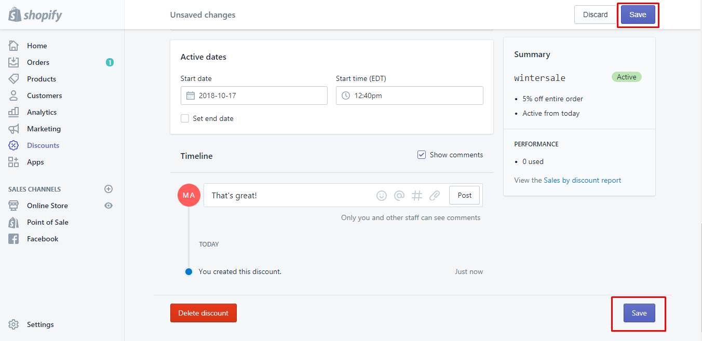702x341 pixels.
Task: Post the timeline comment
Action: tap(465, 195)
